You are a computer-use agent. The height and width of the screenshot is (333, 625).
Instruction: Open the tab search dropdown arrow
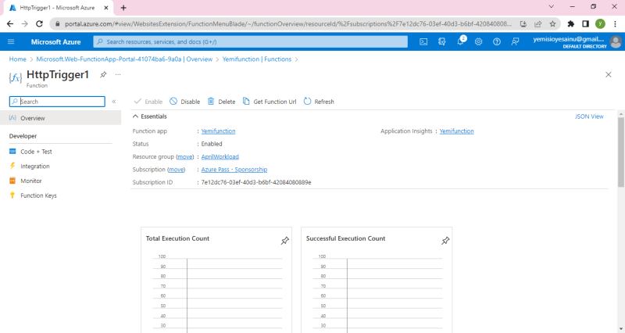(552, 6)
